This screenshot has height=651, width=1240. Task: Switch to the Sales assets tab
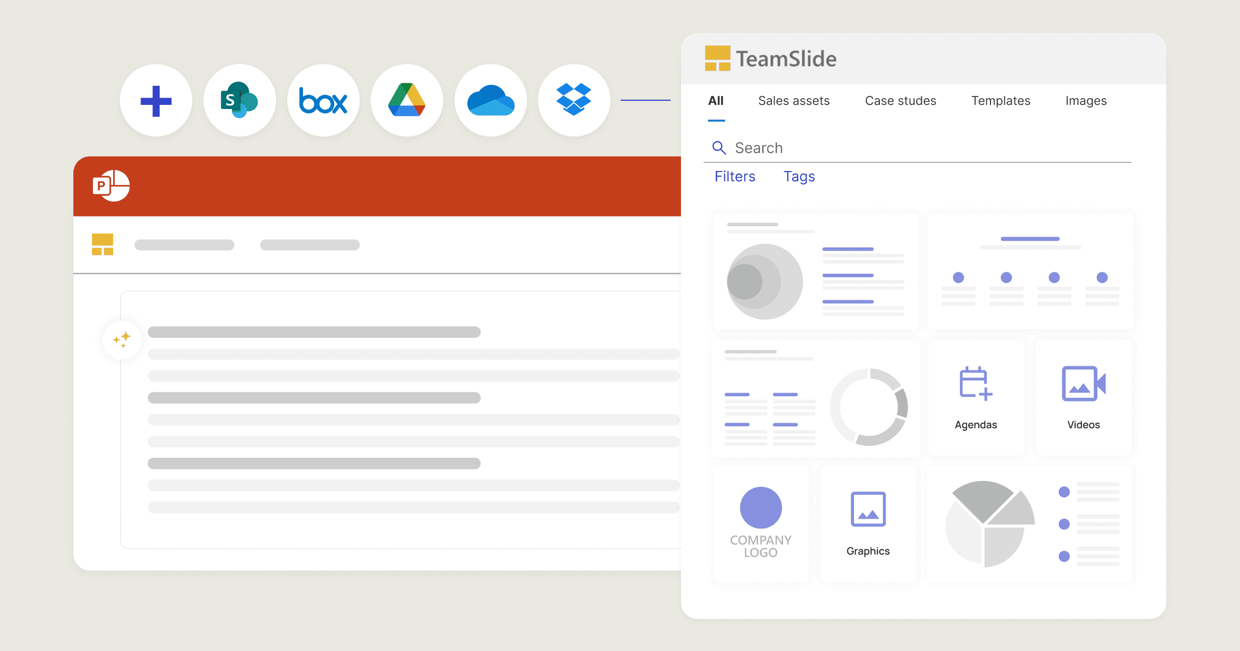tap(794, 101)
